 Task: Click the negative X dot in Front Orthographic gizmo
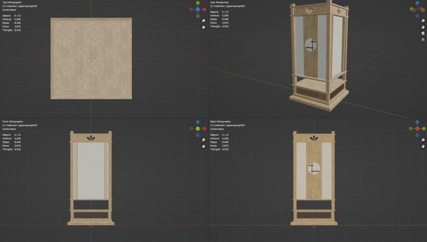point(191,129)
